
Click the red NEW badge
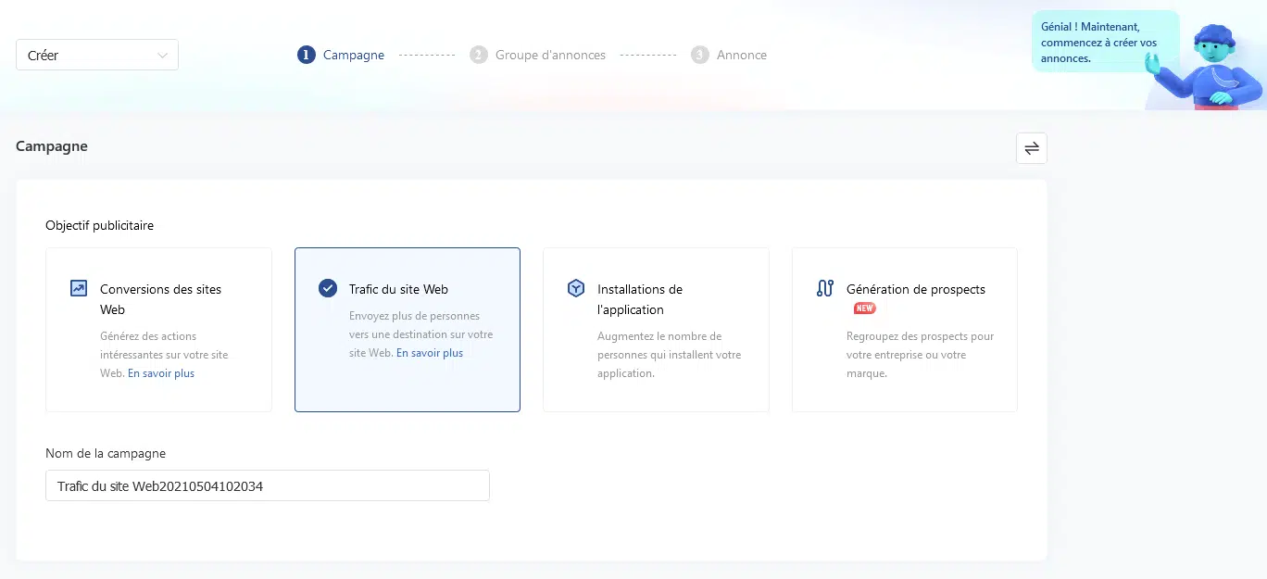pyautogui.click(x=864, y=308)
